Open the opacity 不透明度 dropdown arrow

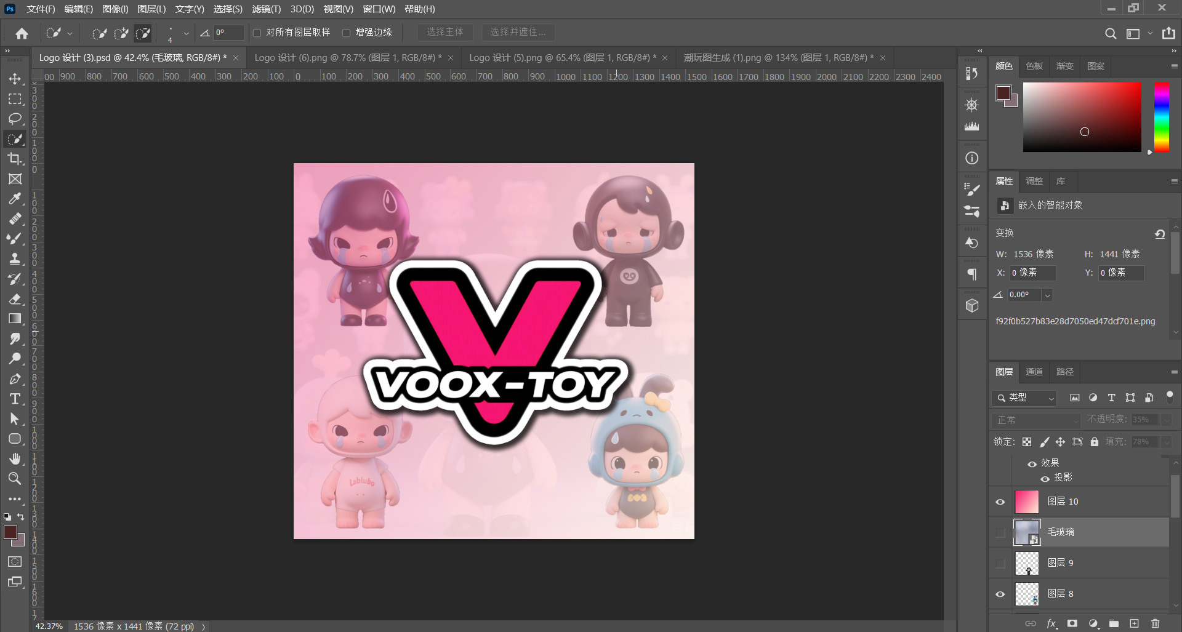click(1167, 420)
